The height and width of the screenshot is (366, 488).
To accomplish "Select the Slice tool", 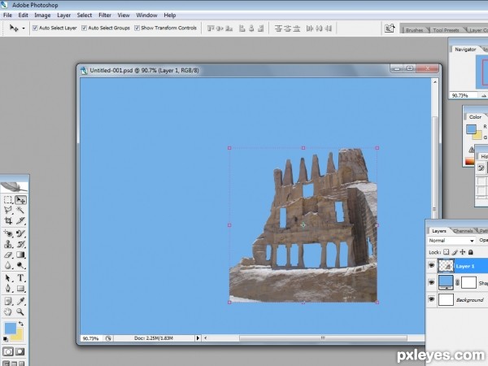I will 20,220.
